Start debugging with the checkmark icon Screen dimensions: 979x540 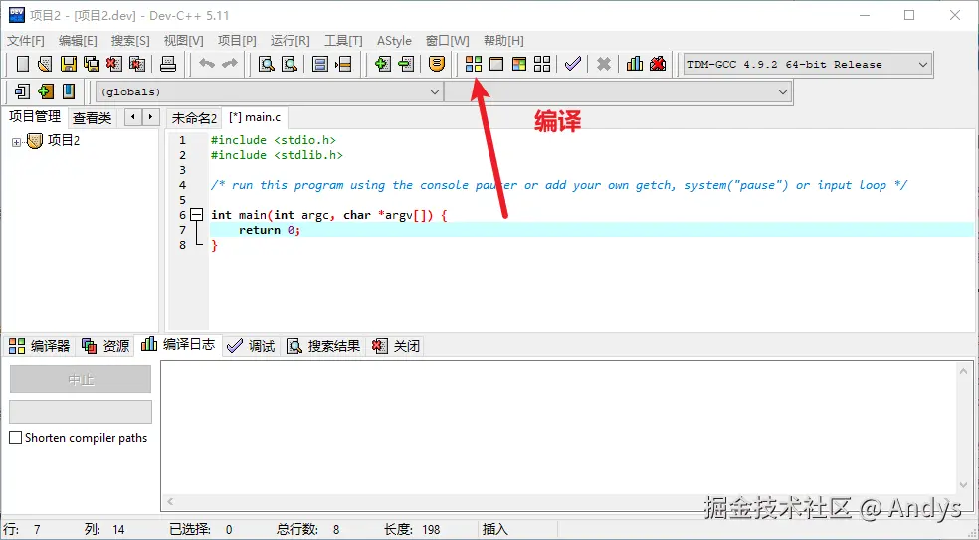coord(572,64)
